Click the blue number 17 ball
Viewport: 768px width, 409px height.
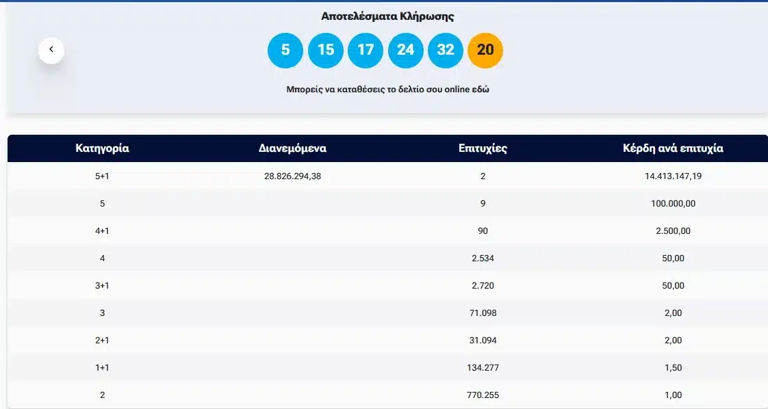[366, 51]
